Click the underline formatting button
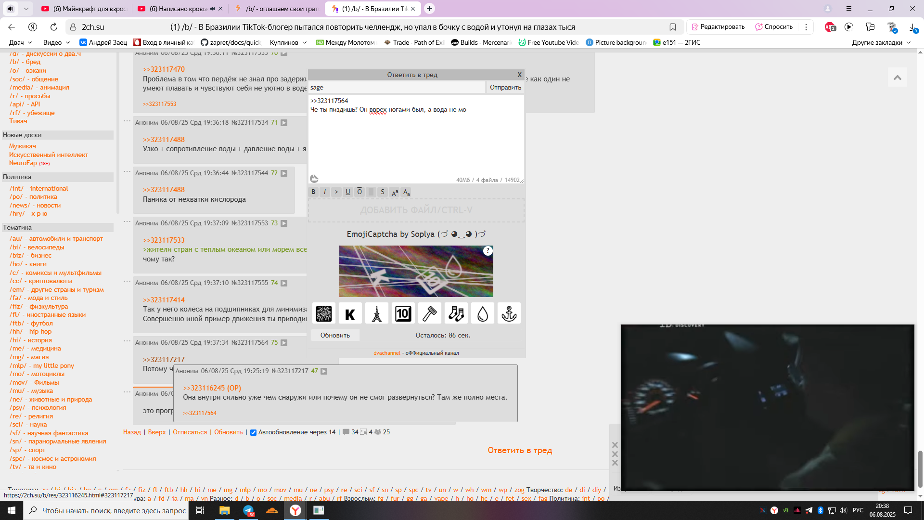924x520 pixels. 348,192
